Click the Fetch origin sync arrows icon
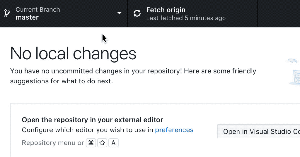 (137, 13)
